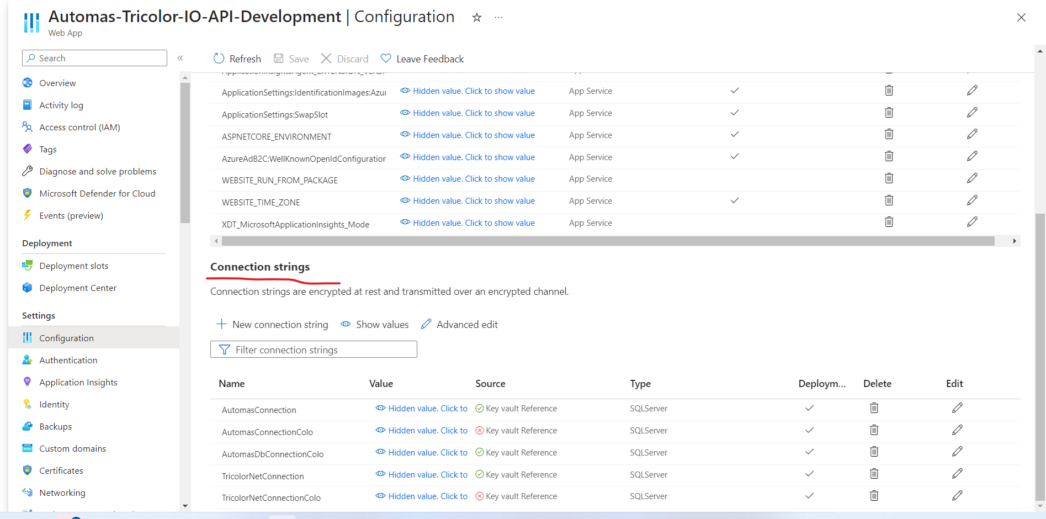The height and width of the screenshot is (519, 1046).
Task: Open the Activity log section
Action: tap(61, 104)
